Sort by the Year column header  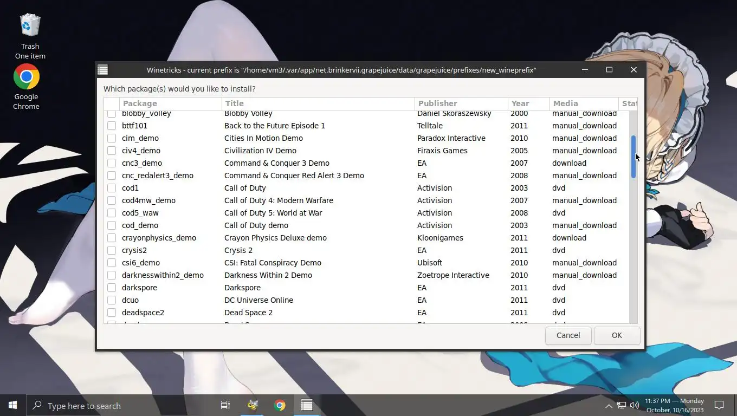tap(528, 103)
